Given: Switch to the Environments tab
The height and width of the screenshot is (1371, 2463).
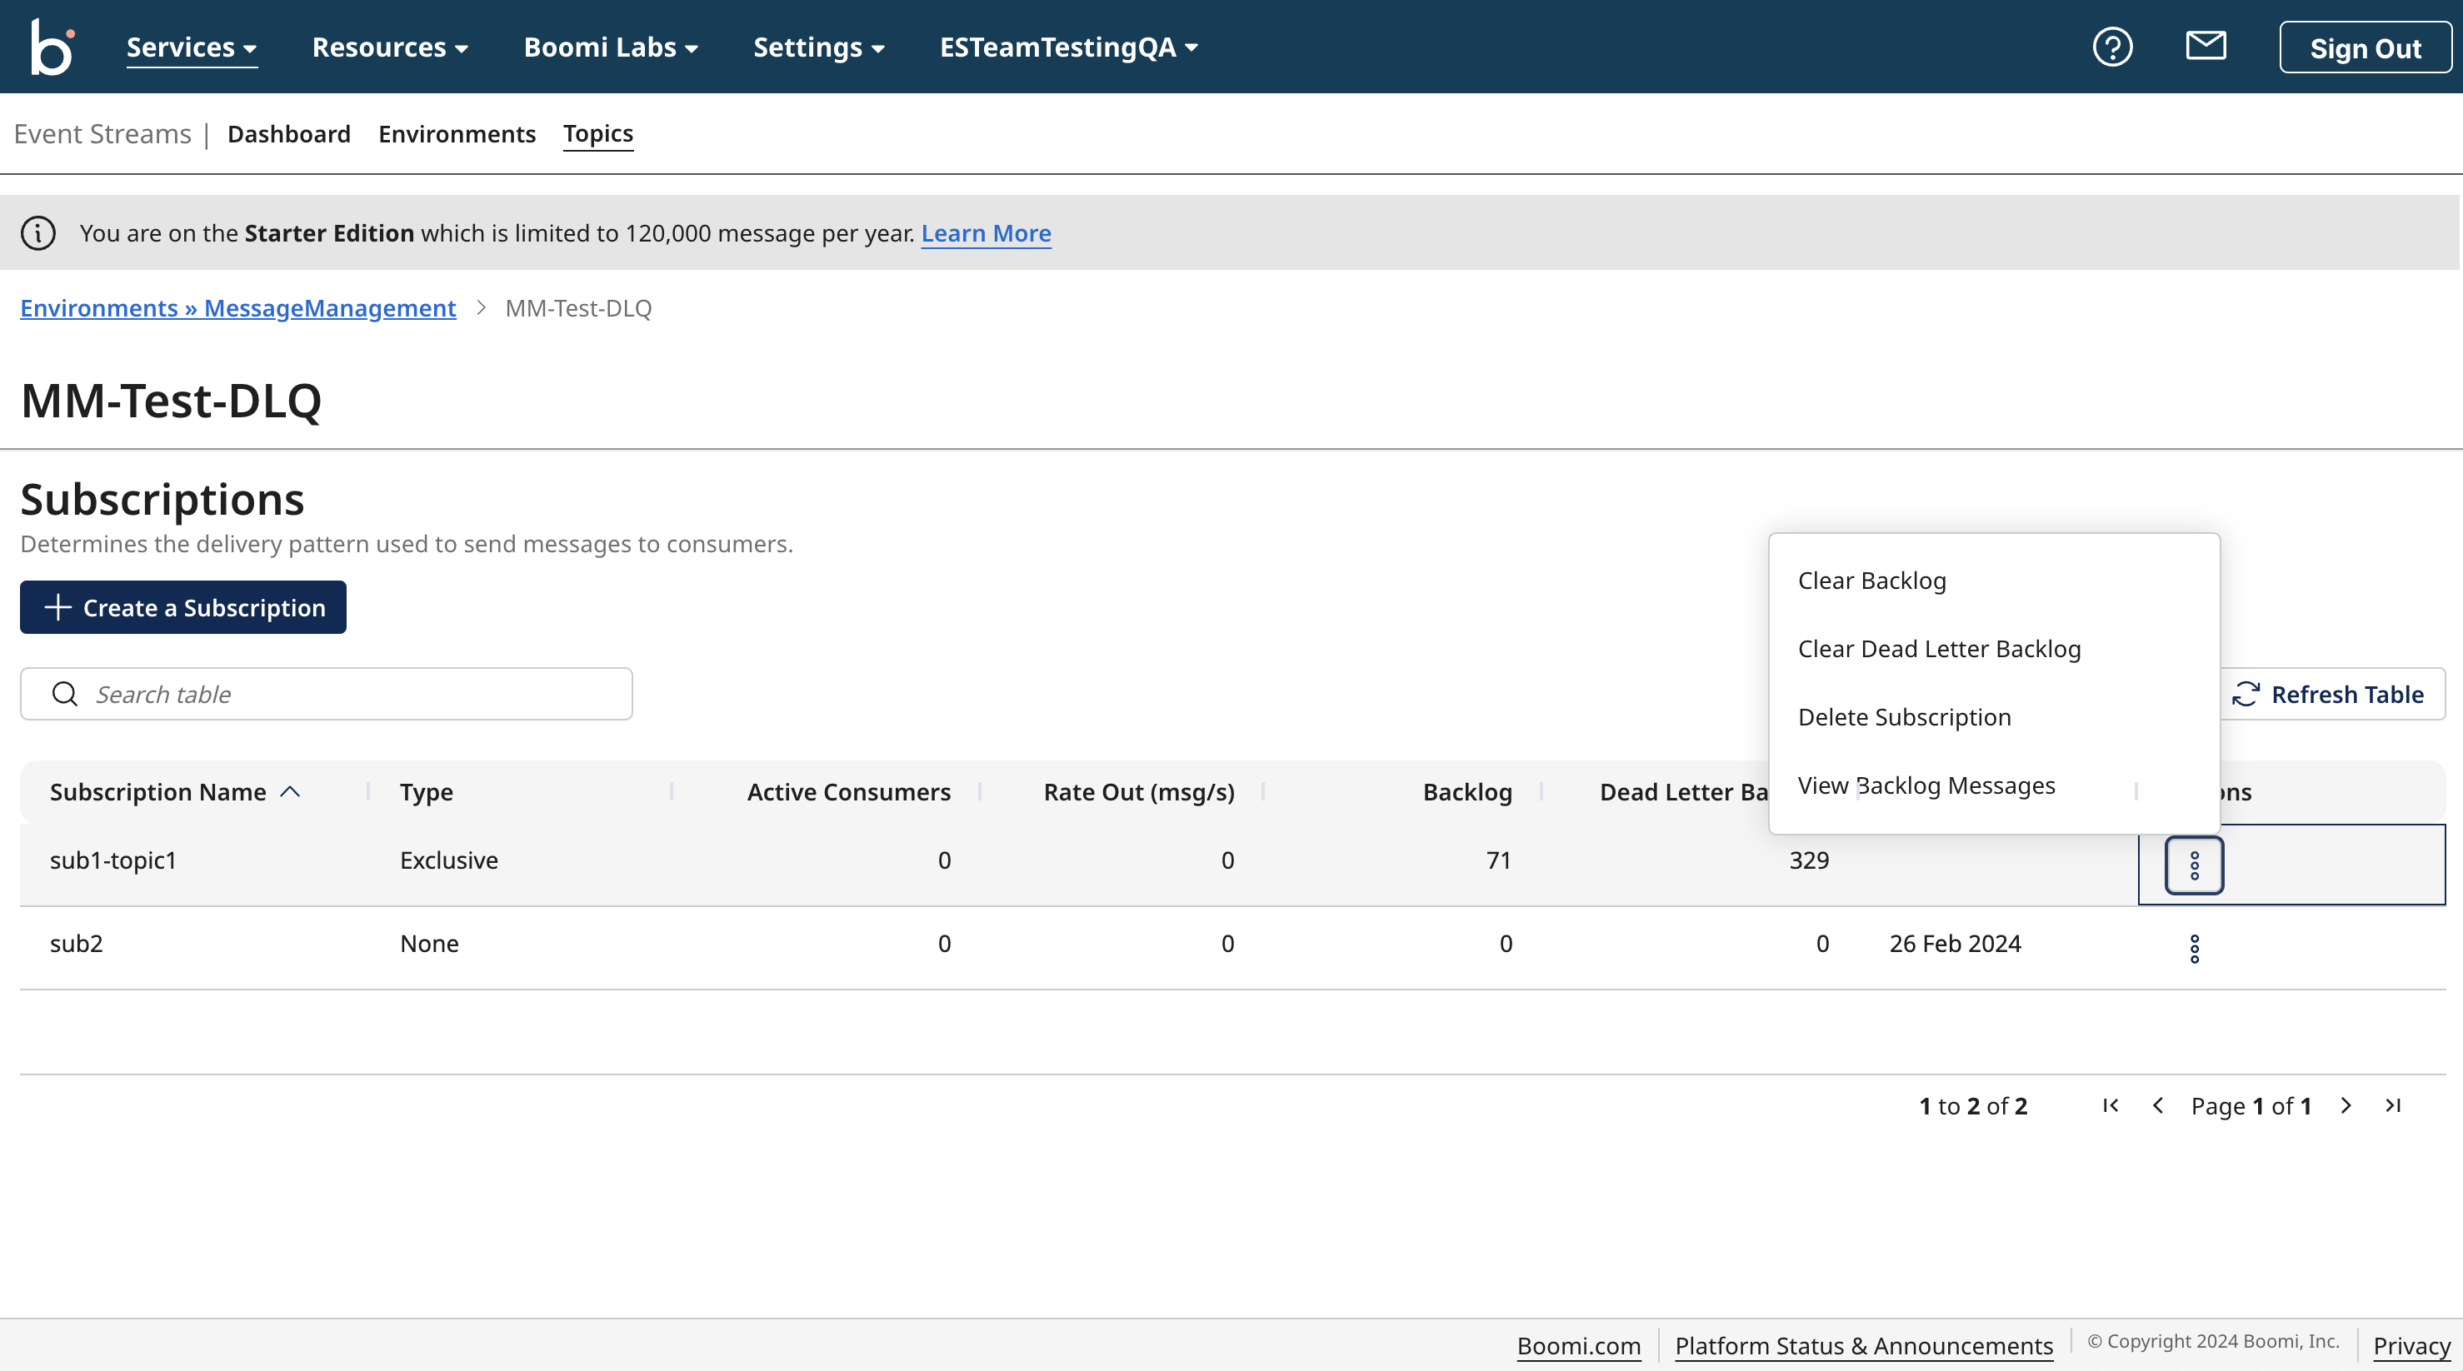Looking at the screenshot, I should [457, 134].
